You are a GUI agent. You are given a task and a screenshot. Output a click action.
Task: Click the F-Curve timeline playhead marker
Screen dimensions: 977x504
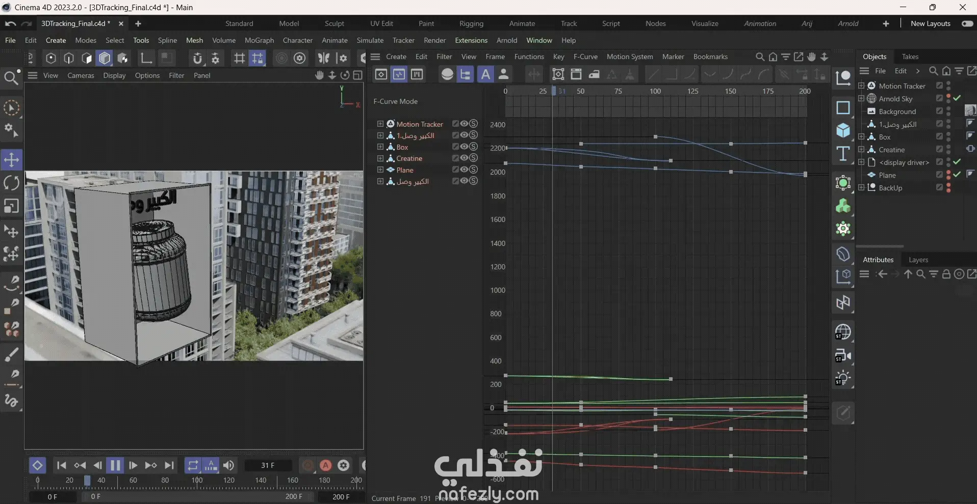coord(554,91)
